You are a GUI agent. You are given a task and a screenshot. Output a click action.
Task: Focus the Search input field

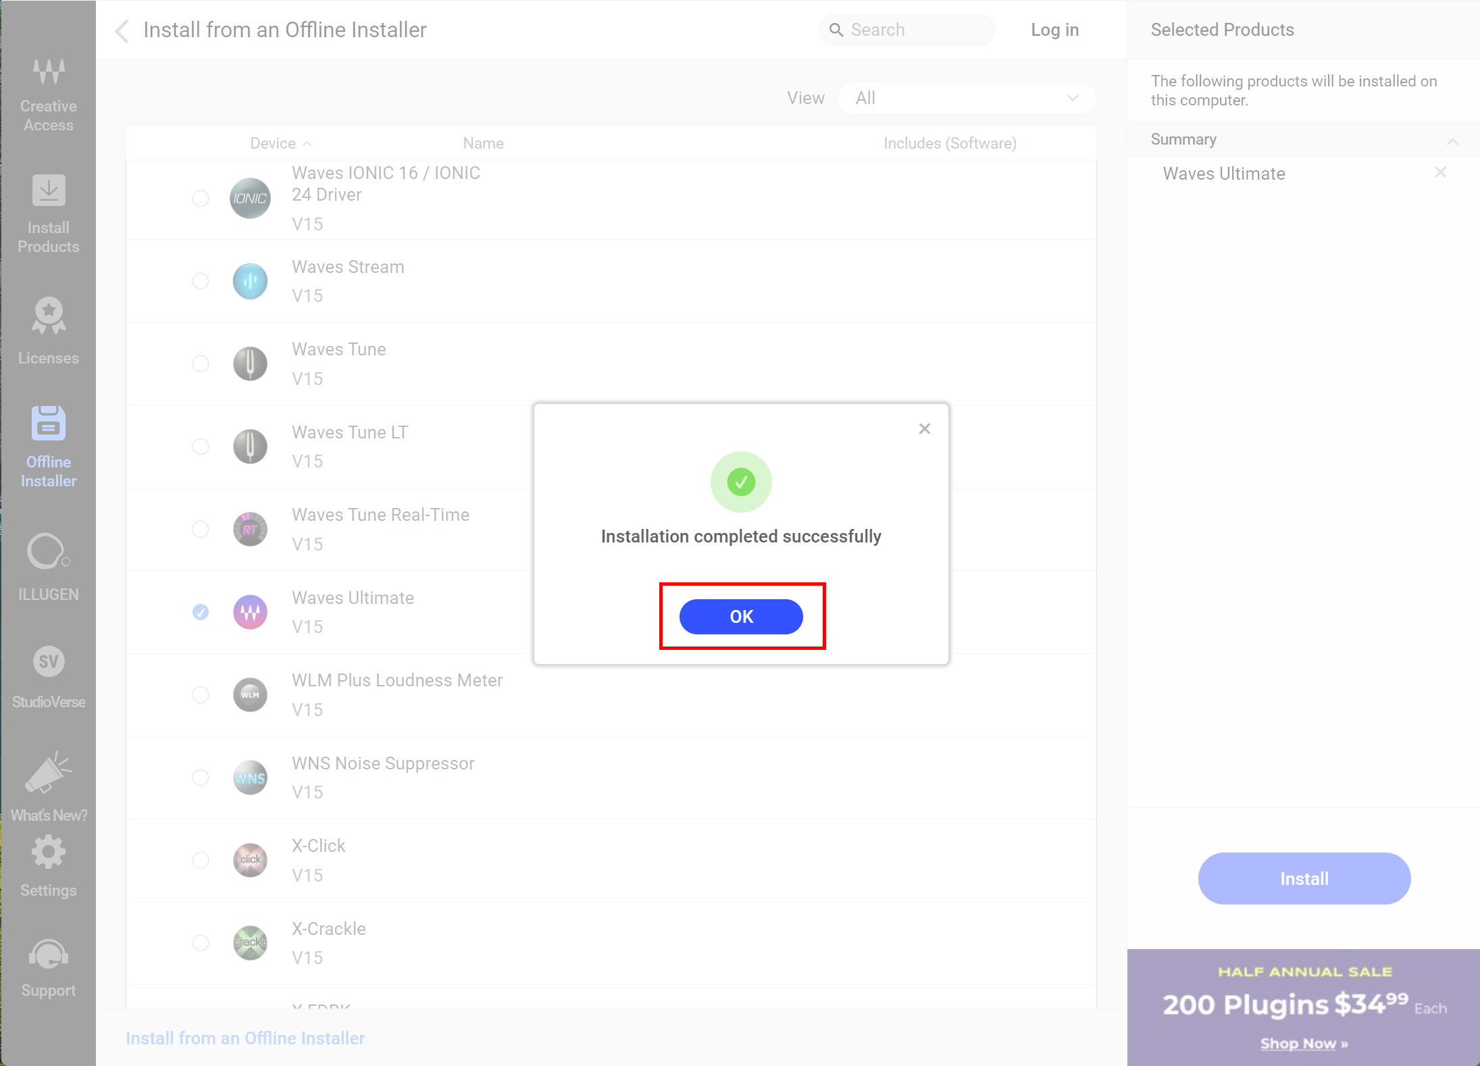click(x=907, y=30)
